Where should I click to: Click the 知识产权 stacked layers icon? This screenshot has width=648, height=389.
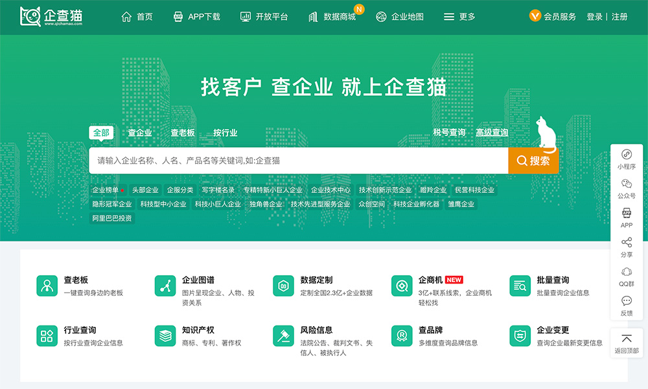[x=165, y=336]
